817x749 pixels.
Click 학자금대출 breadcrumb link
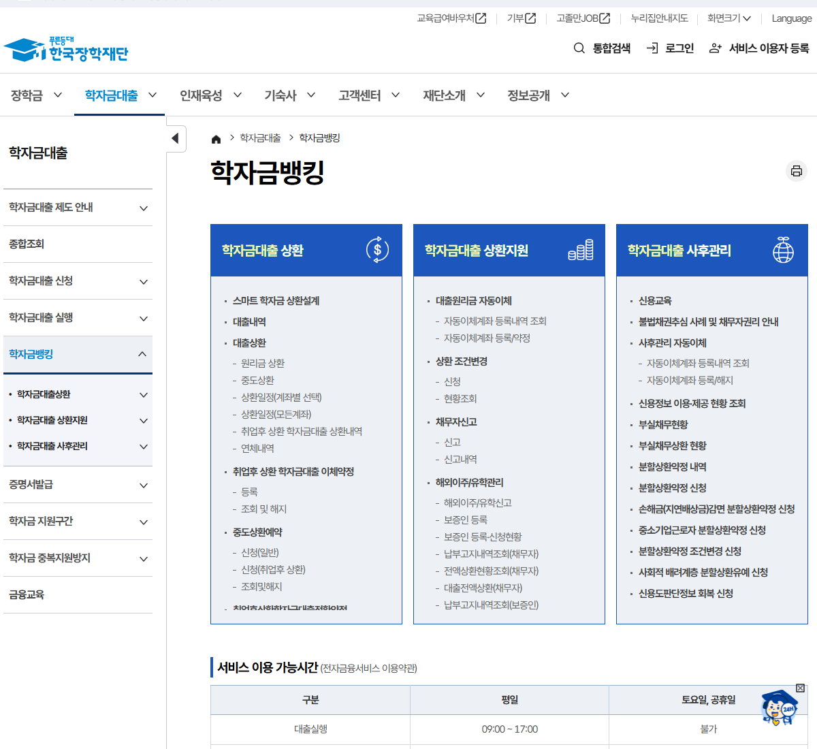pyautogui.click(x=260, y=138)
